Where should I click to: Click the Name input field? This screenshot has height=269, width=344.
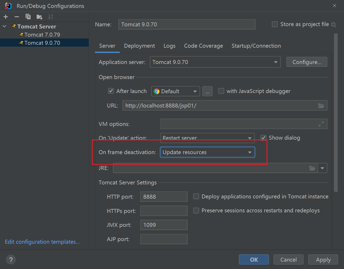coord(187,24)
